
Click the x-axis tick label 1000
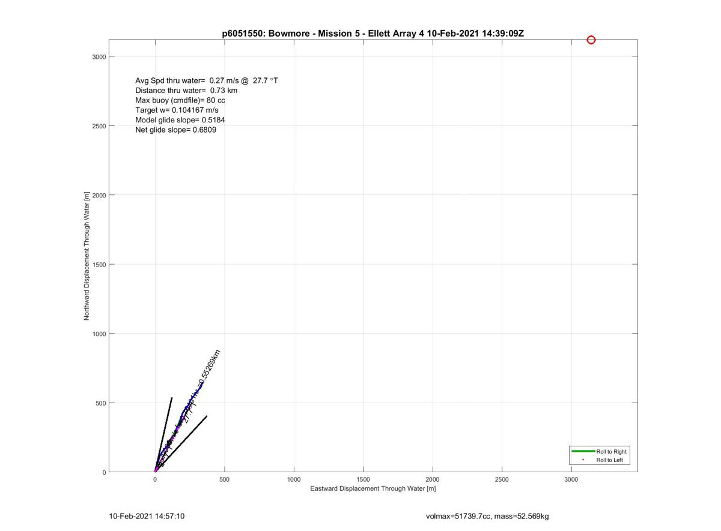click(x=294, y=480)
